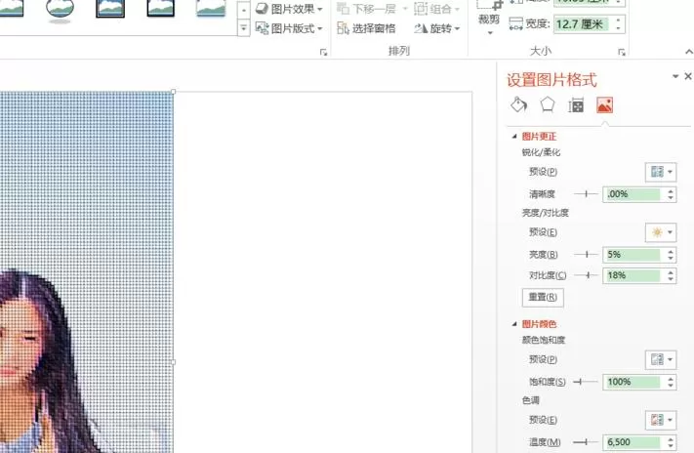The width and height of the screenshot is (694, 453).
Task: Expand picture styles gallery more button
Action: (243, 28)
